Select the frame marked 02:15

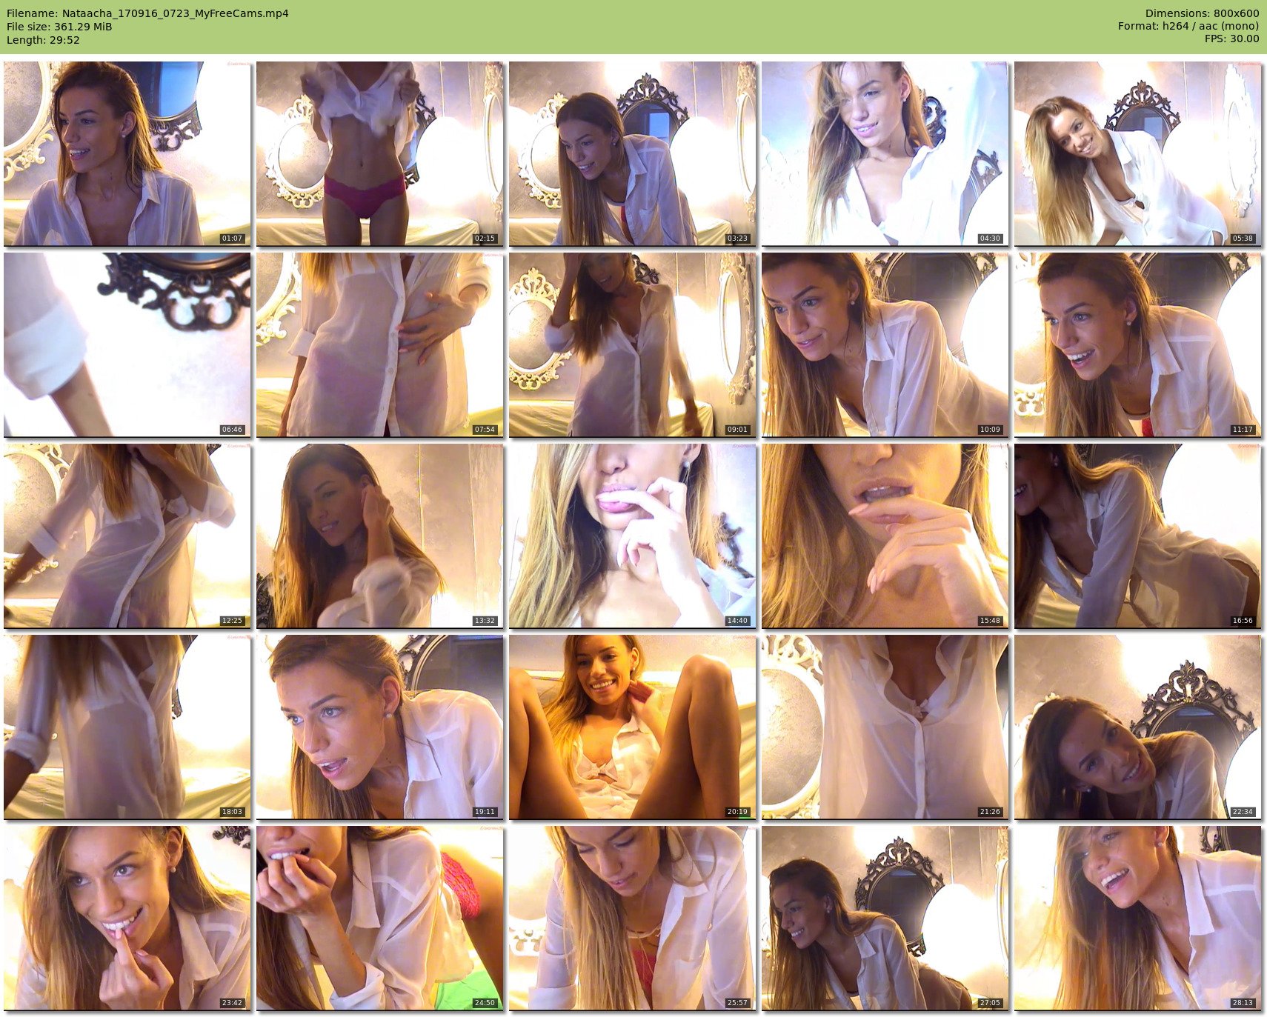pos(380,153)
